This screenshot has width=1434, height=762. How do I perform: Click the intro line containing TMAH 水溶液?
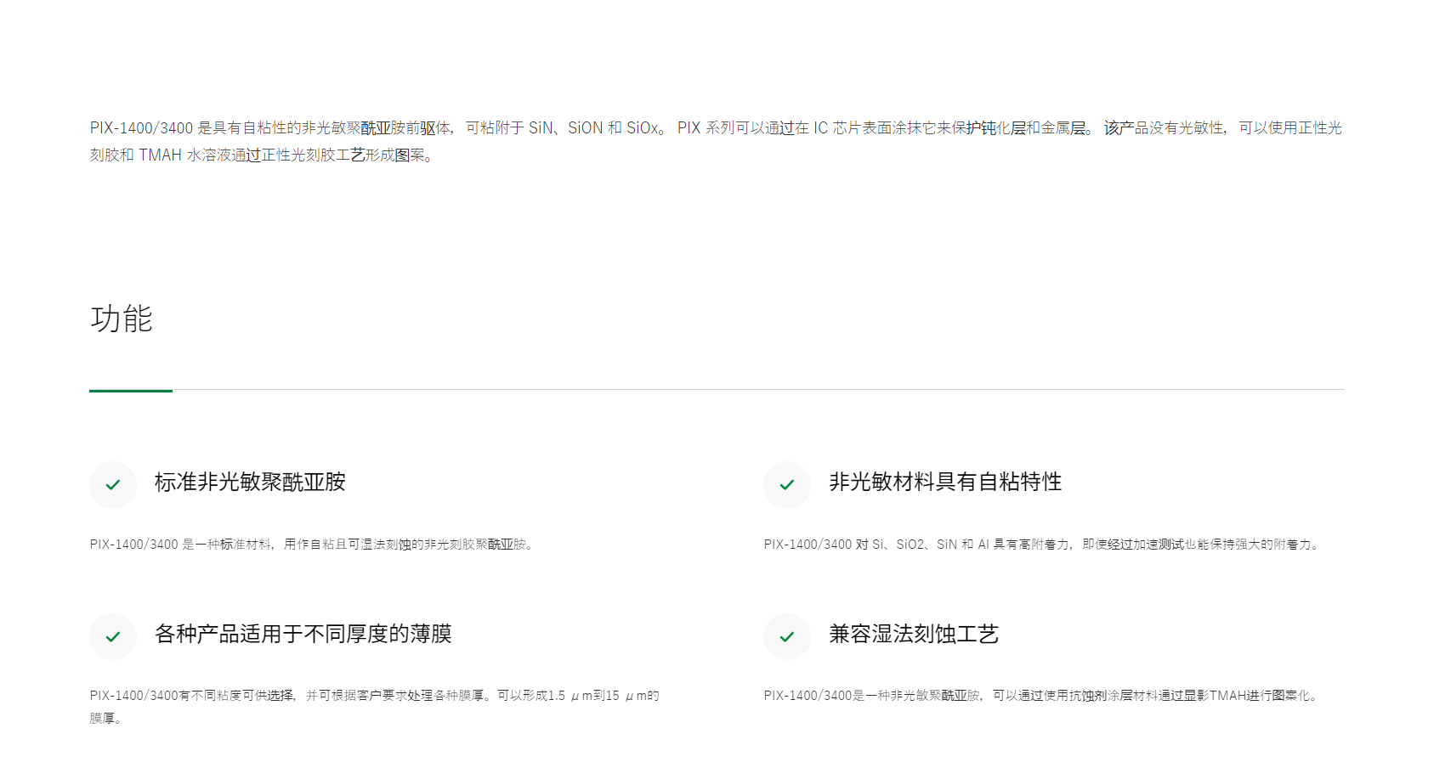pyautogui.click(x=262, y=155)
